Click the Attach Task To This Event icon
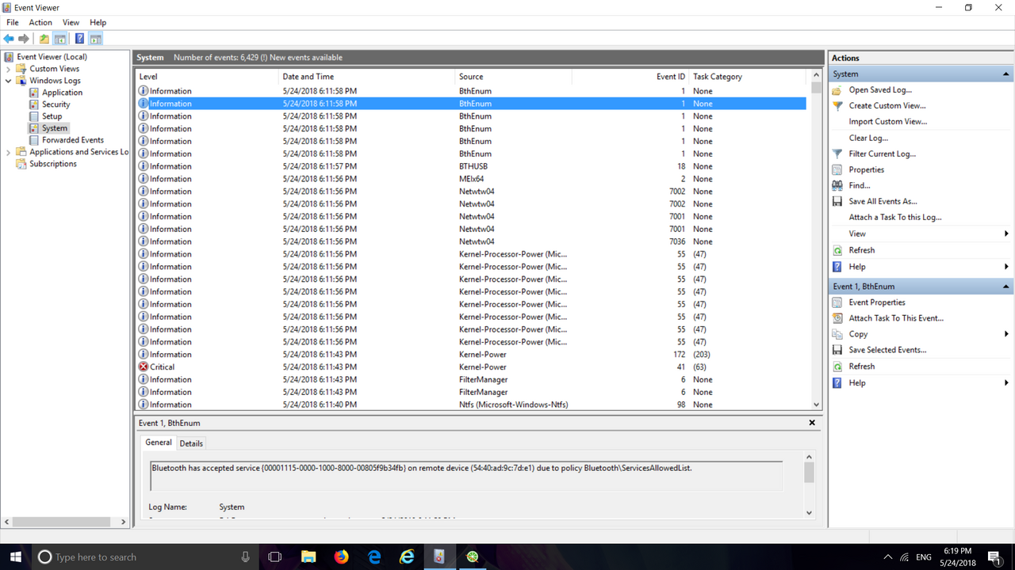Viewport: 1015px width, 570px height. (x=837, y=318)
